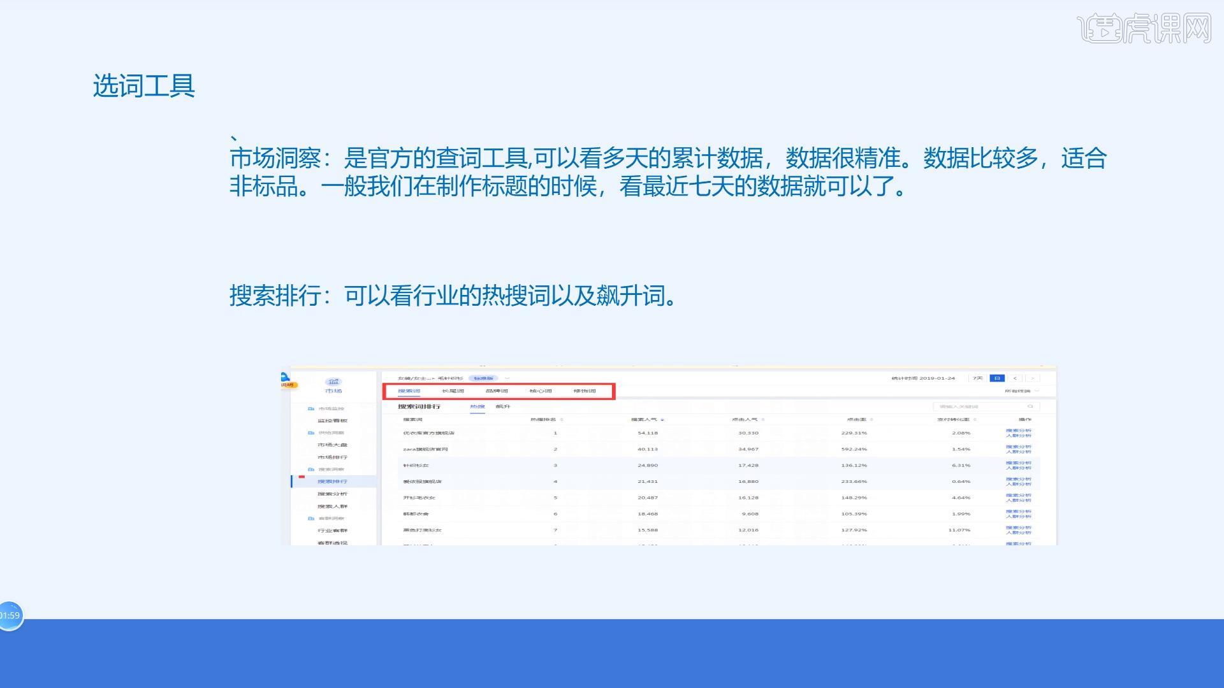Switch ranking list to 飙升 rising words
This screenshot has height=688, width=1224.
click(x=503, y=406)
